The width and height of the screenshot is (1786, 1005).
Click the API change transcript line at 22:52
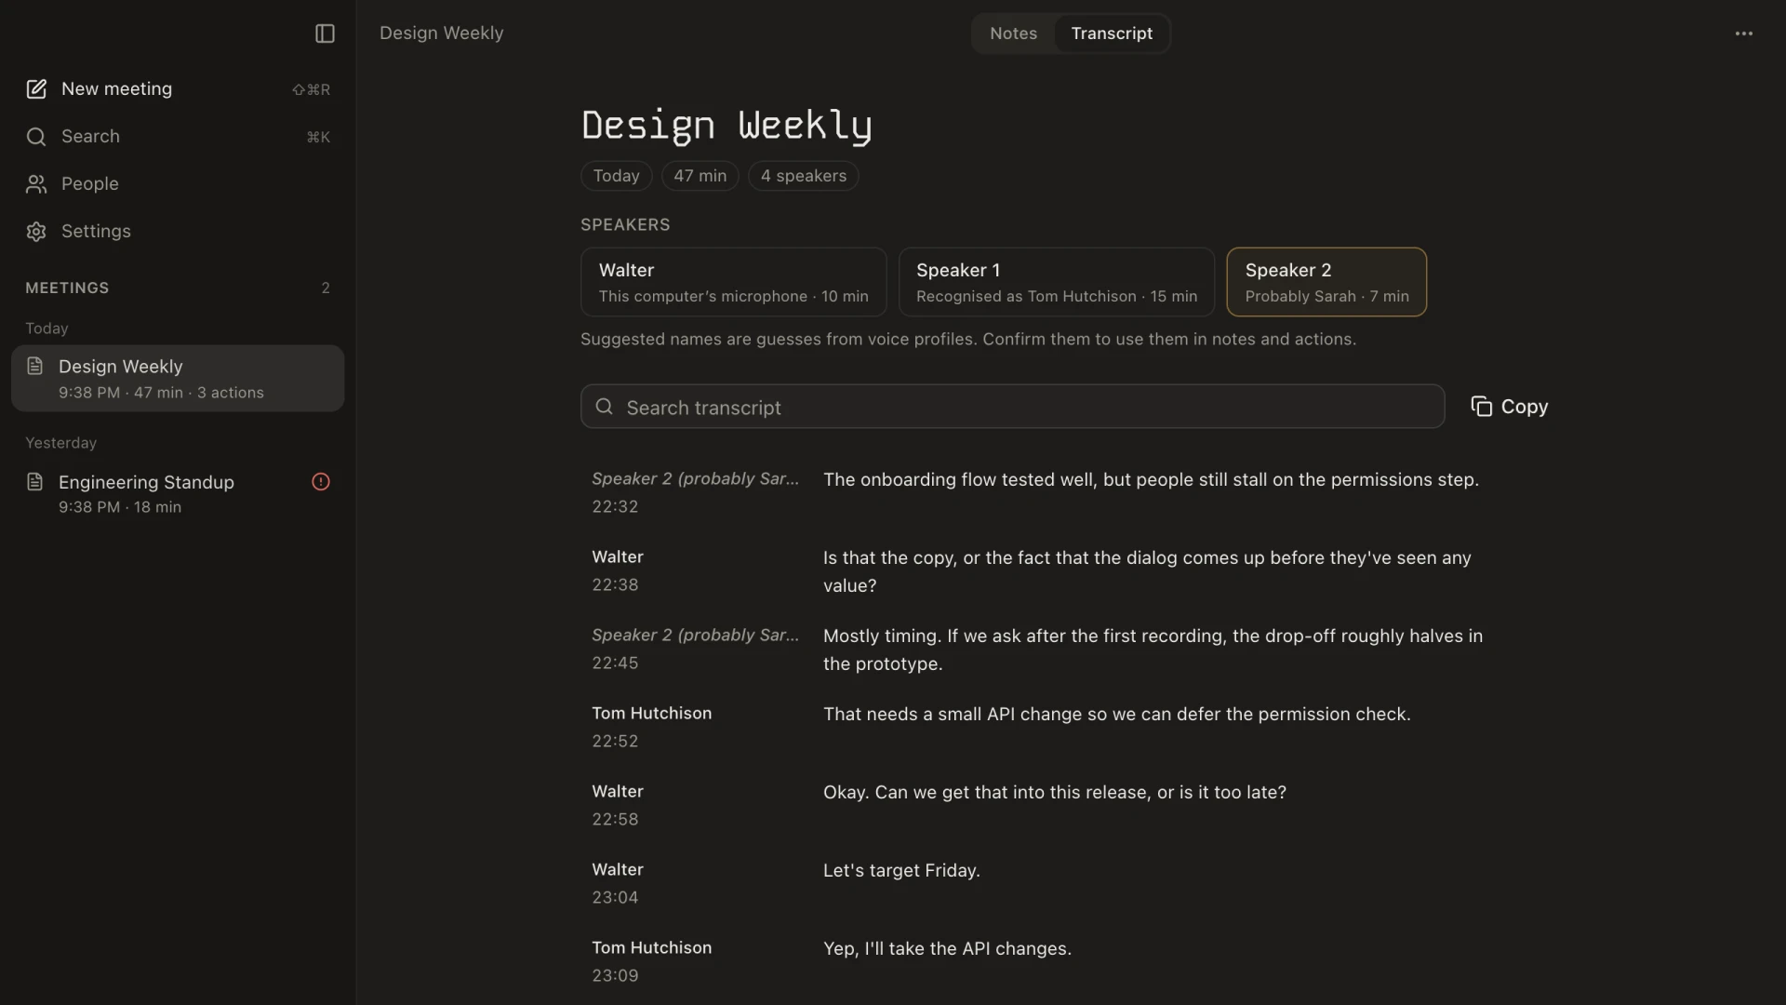[x=1116, y=715]
